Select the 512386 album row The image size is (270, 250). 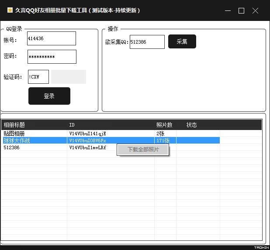111,147
